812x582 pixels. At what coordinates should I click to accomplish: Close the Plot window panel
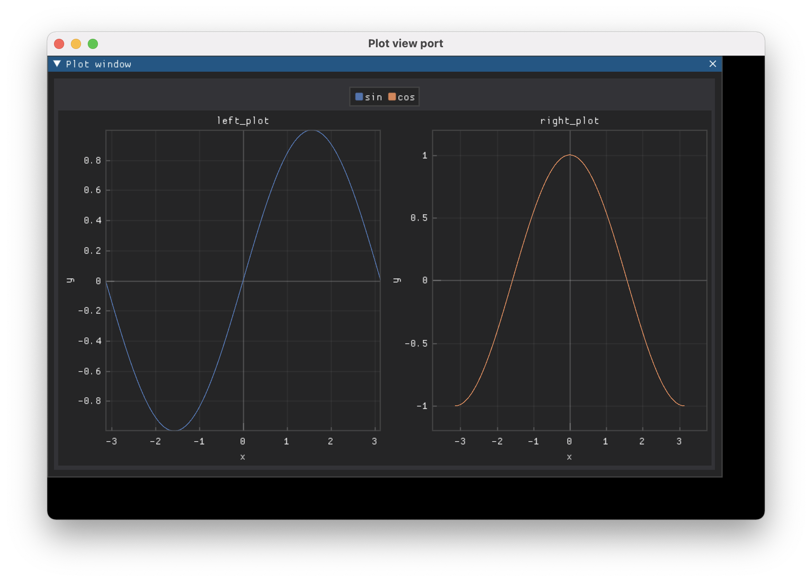[x=712, y=64]
